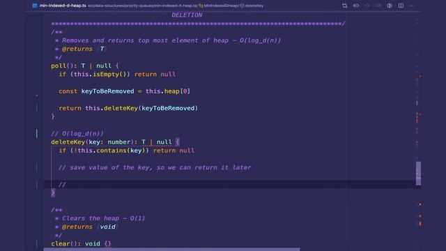Click the 'key: number' parameter
Screen dimensions: 446x251
tap(109, 142)
